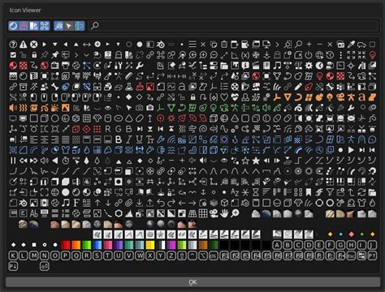
Task: Toggle the command-key symbol filter button
Action: click(45, 26)
